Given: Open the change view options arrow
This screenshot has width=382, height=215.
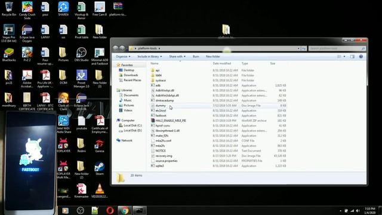Looking at the screenshot, I should pyautogui.click(x=344, y=57).
